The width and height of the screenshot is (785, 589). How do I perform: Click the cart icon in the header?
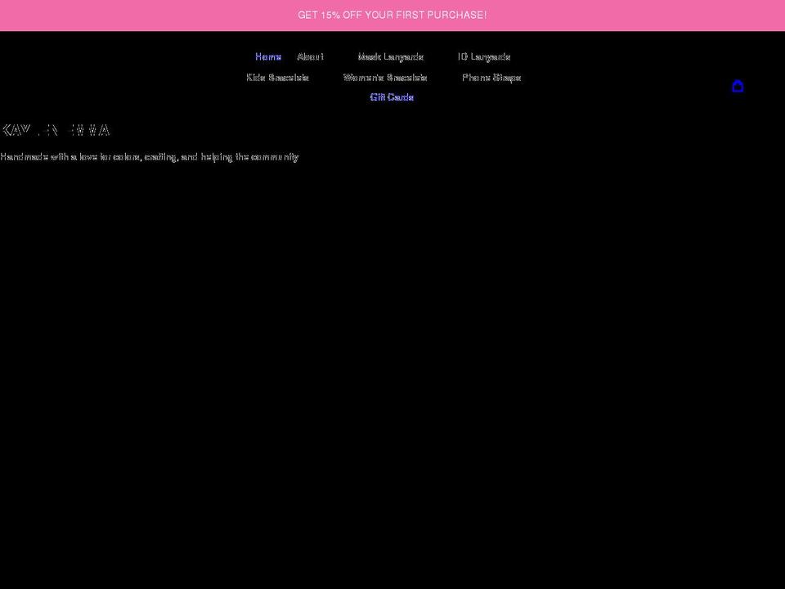(x=738, y=85)
